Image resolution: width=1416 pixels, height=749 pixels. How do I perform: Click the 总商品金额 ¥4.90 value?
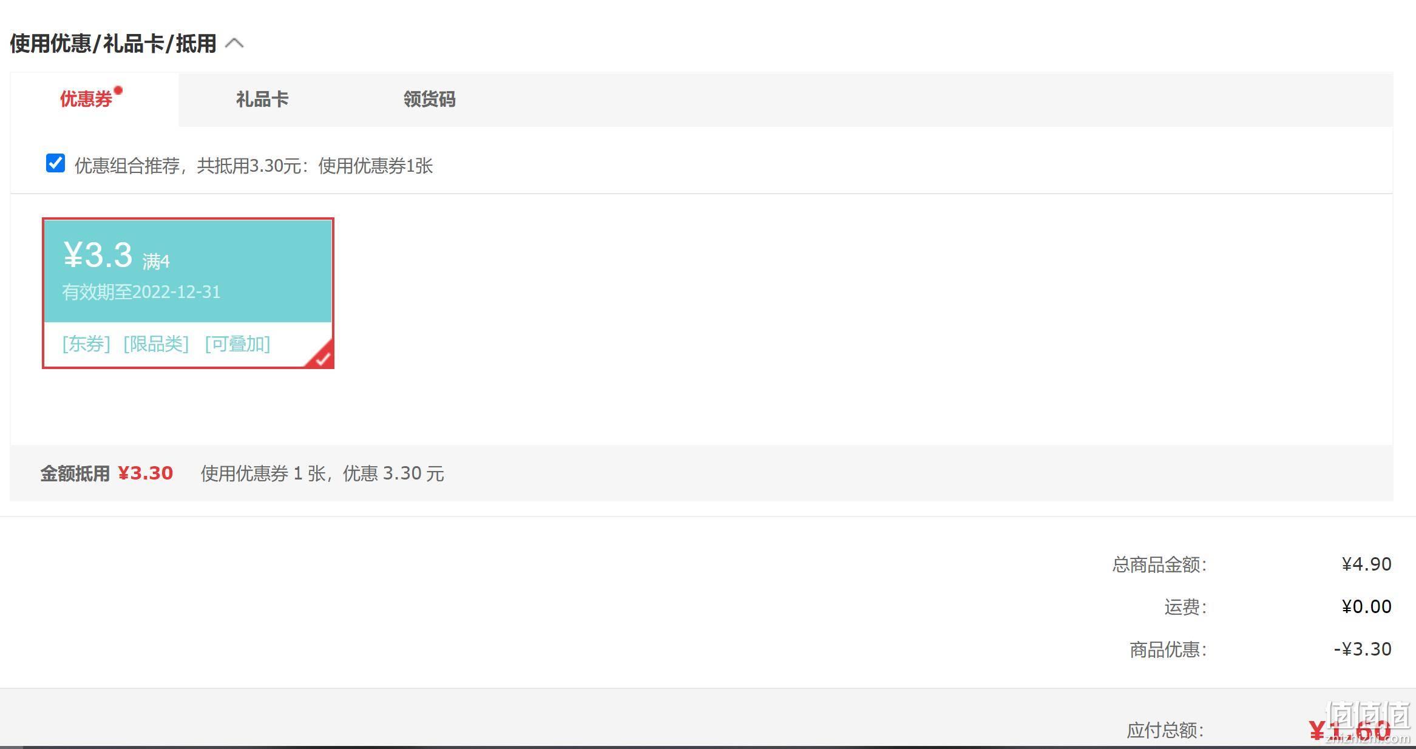pos(1366,564)
